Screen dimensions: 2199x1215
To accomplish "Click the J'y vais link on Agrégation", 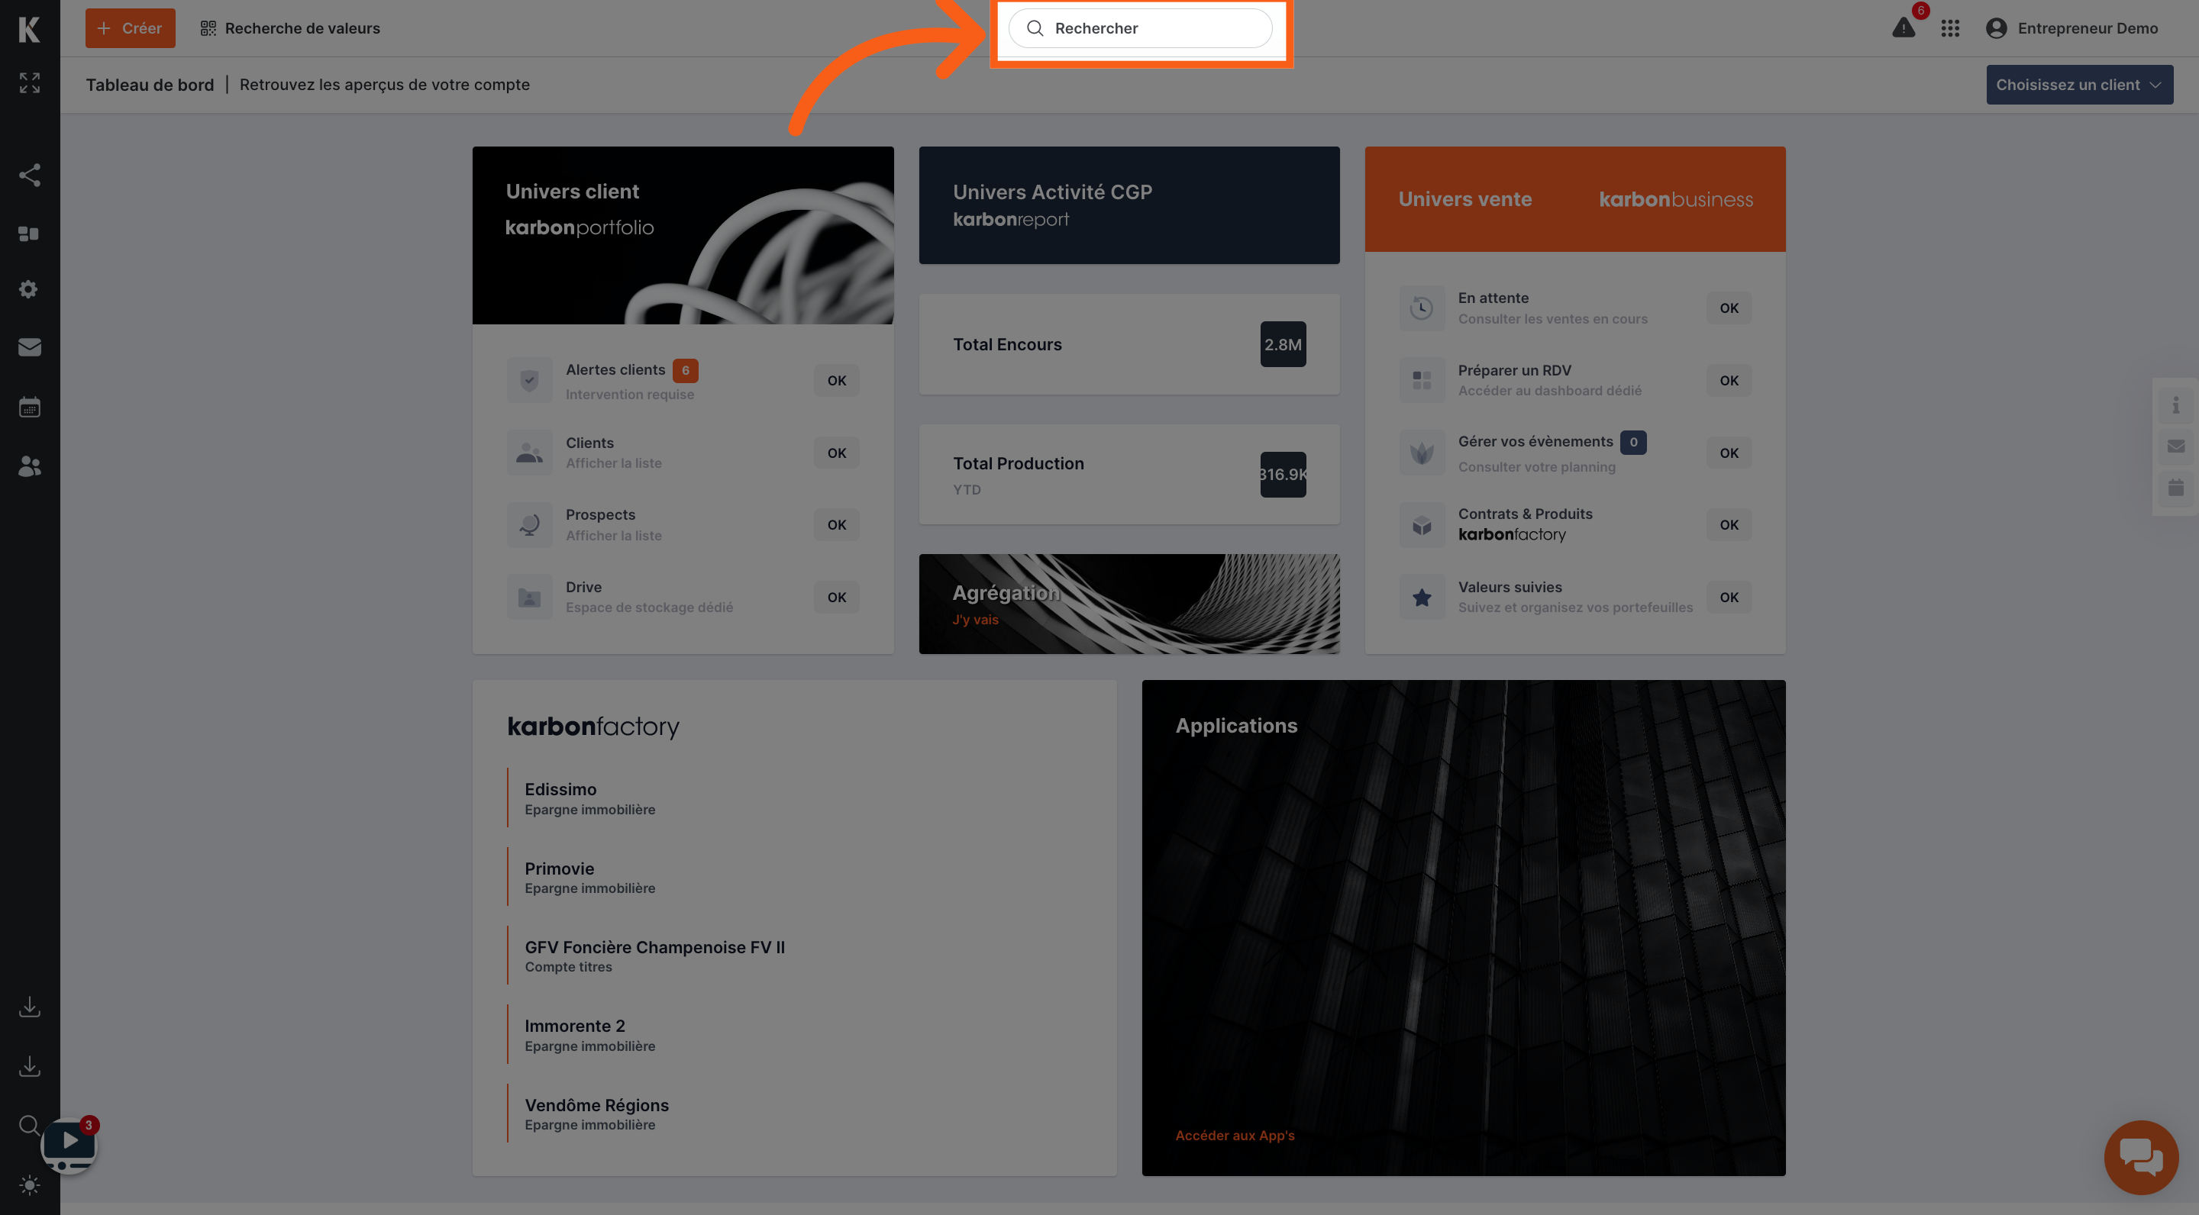I will (975, 620).
